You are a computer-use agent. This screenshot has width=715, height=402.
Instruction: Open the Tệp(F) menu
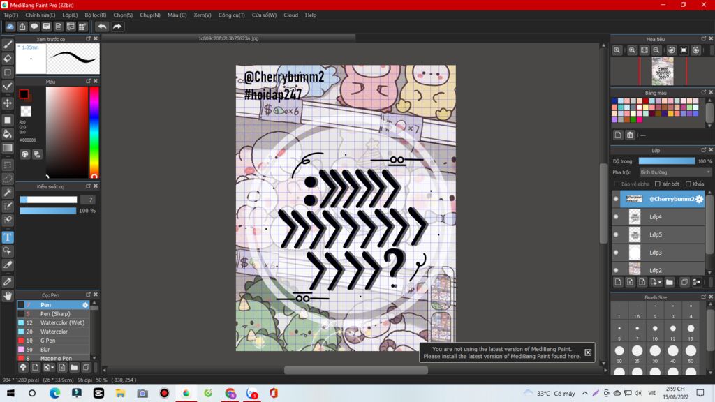tap(11, 15)
